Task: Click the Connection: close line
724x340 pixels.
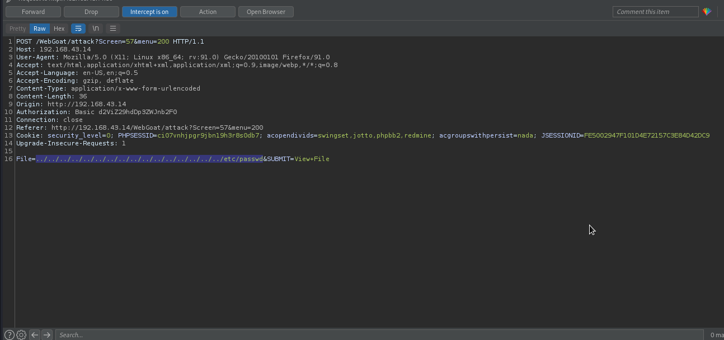Action: click(x=49, y=120)
